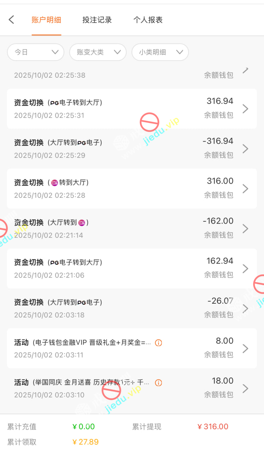Screen dimensions: 264x452
Task: Tap the back arrow icon
Action: pos(11,20)
